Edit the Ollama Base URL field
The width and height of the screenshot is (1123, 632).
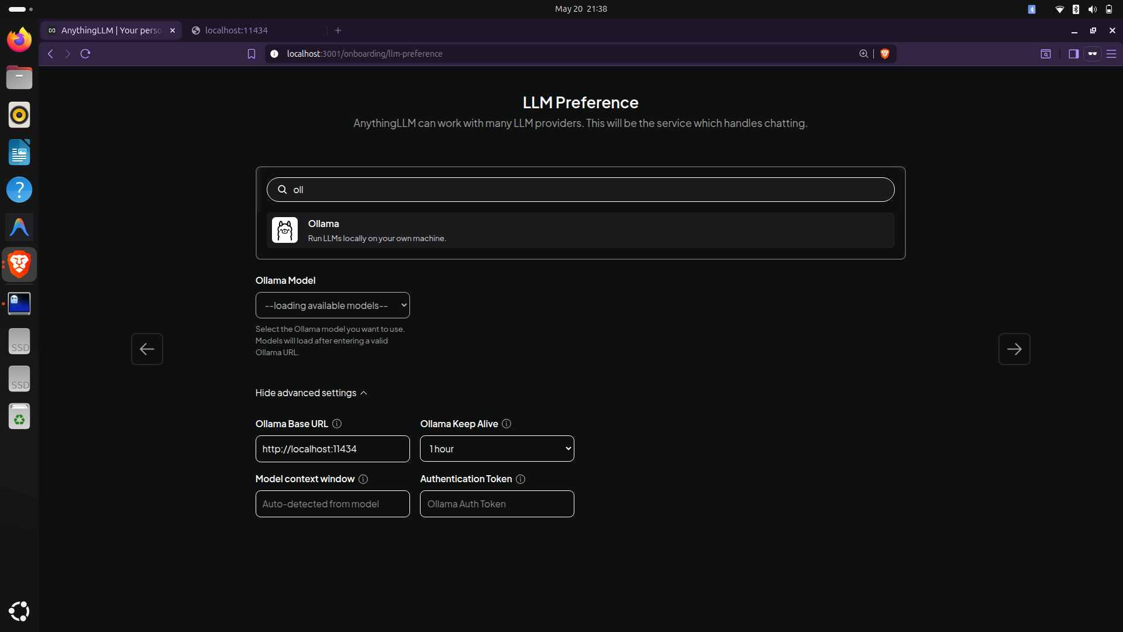click(x=332, y=449)
